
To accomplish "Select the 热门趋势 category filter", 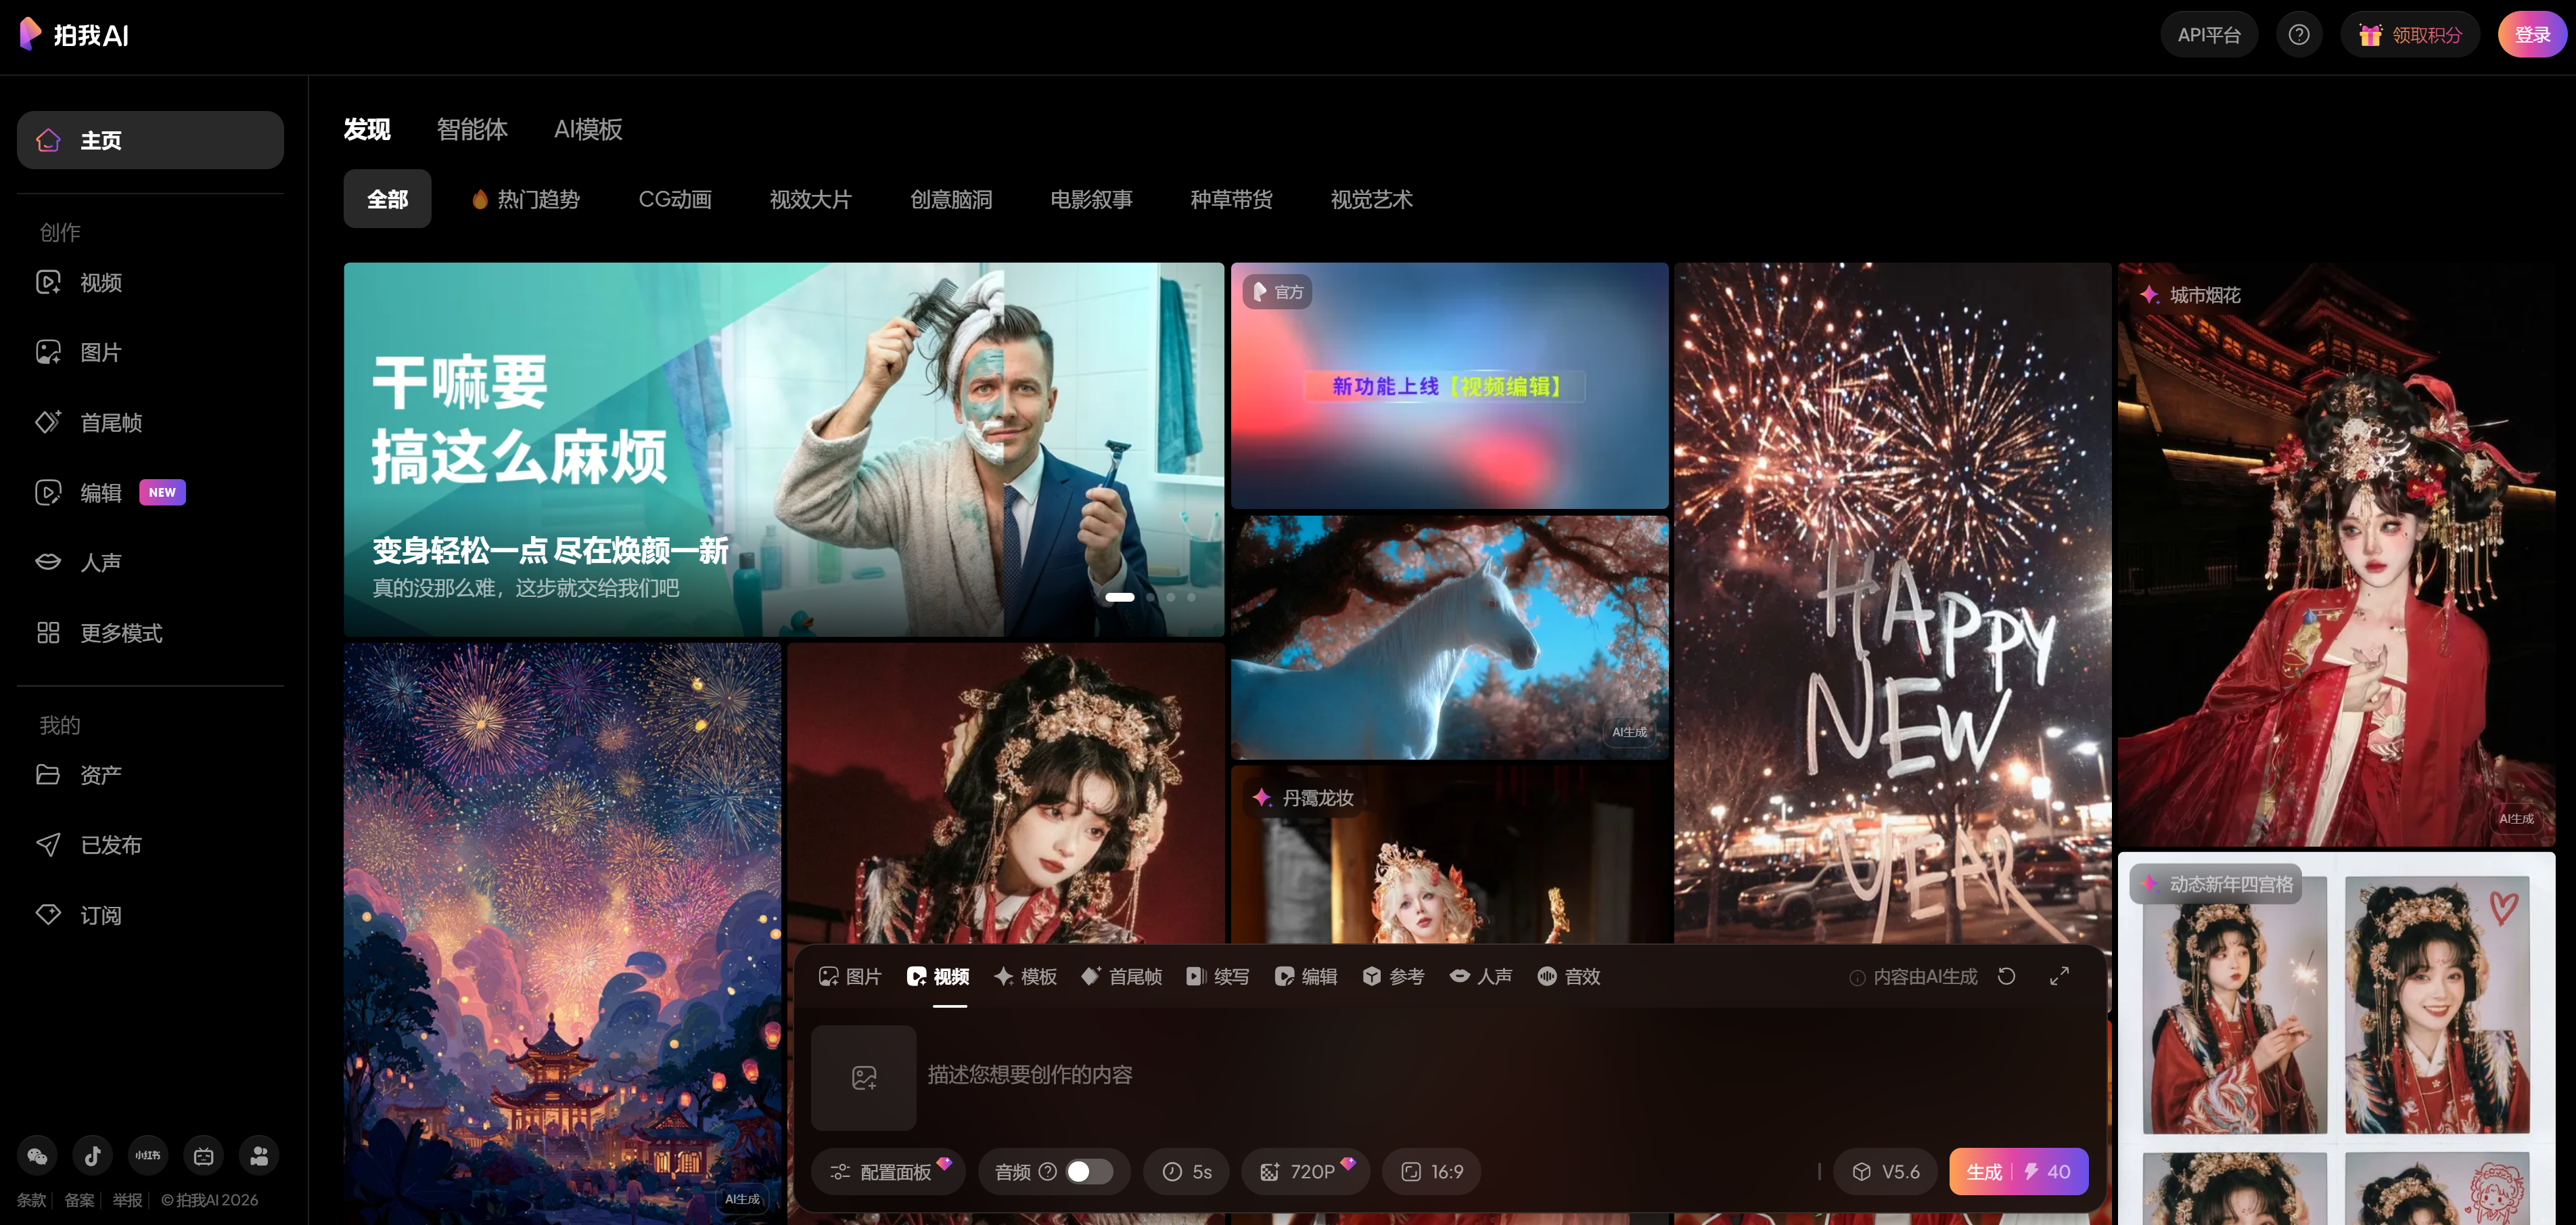I will tap(527, 199).
